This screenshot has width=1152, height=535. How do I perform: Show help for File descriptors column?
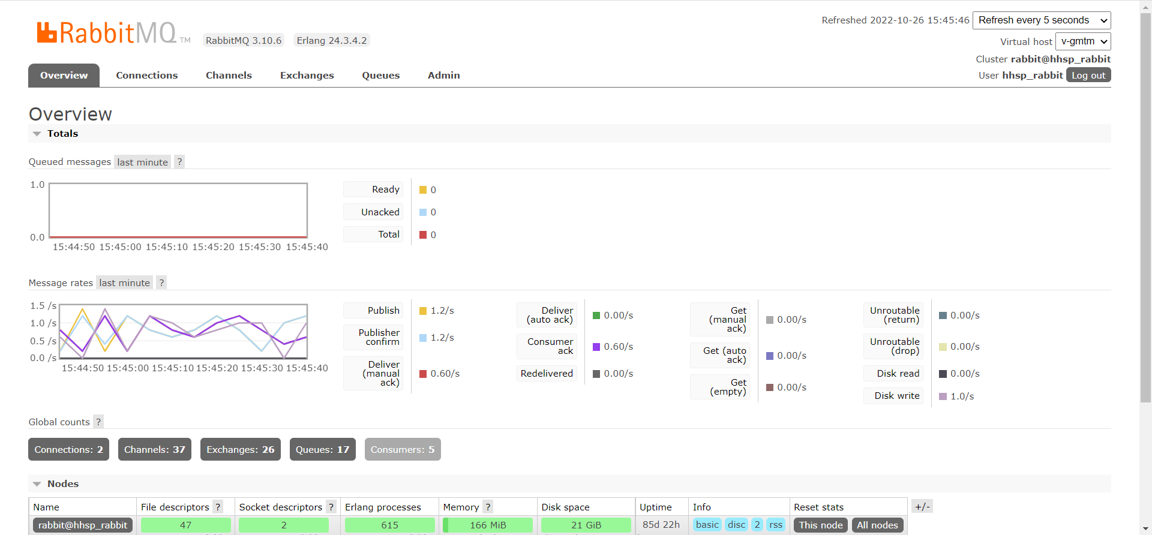coord(218,507)
